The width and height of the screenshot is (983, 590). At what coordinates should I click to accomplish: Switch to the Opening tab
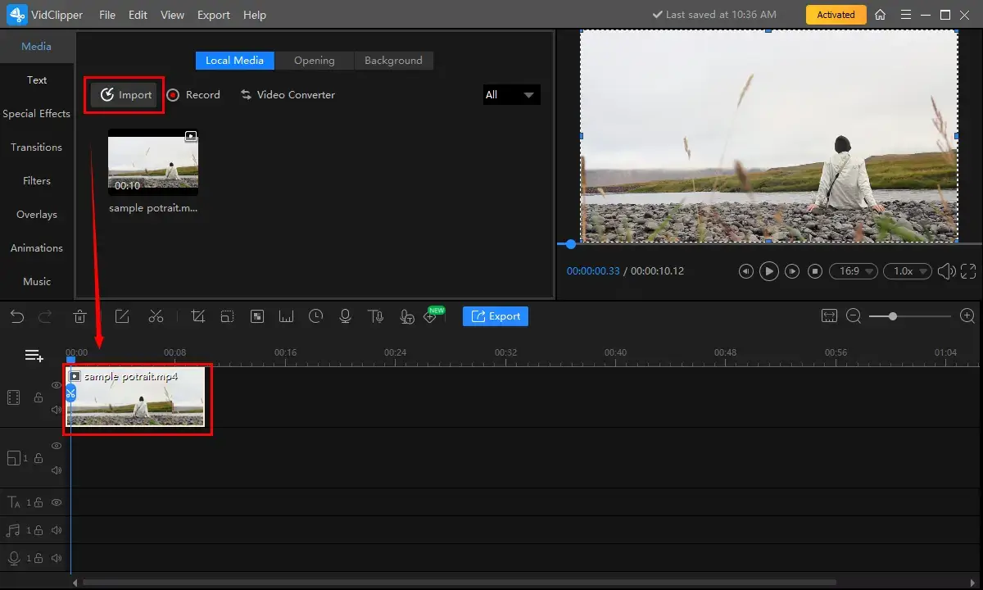click(x=314, y=61)
